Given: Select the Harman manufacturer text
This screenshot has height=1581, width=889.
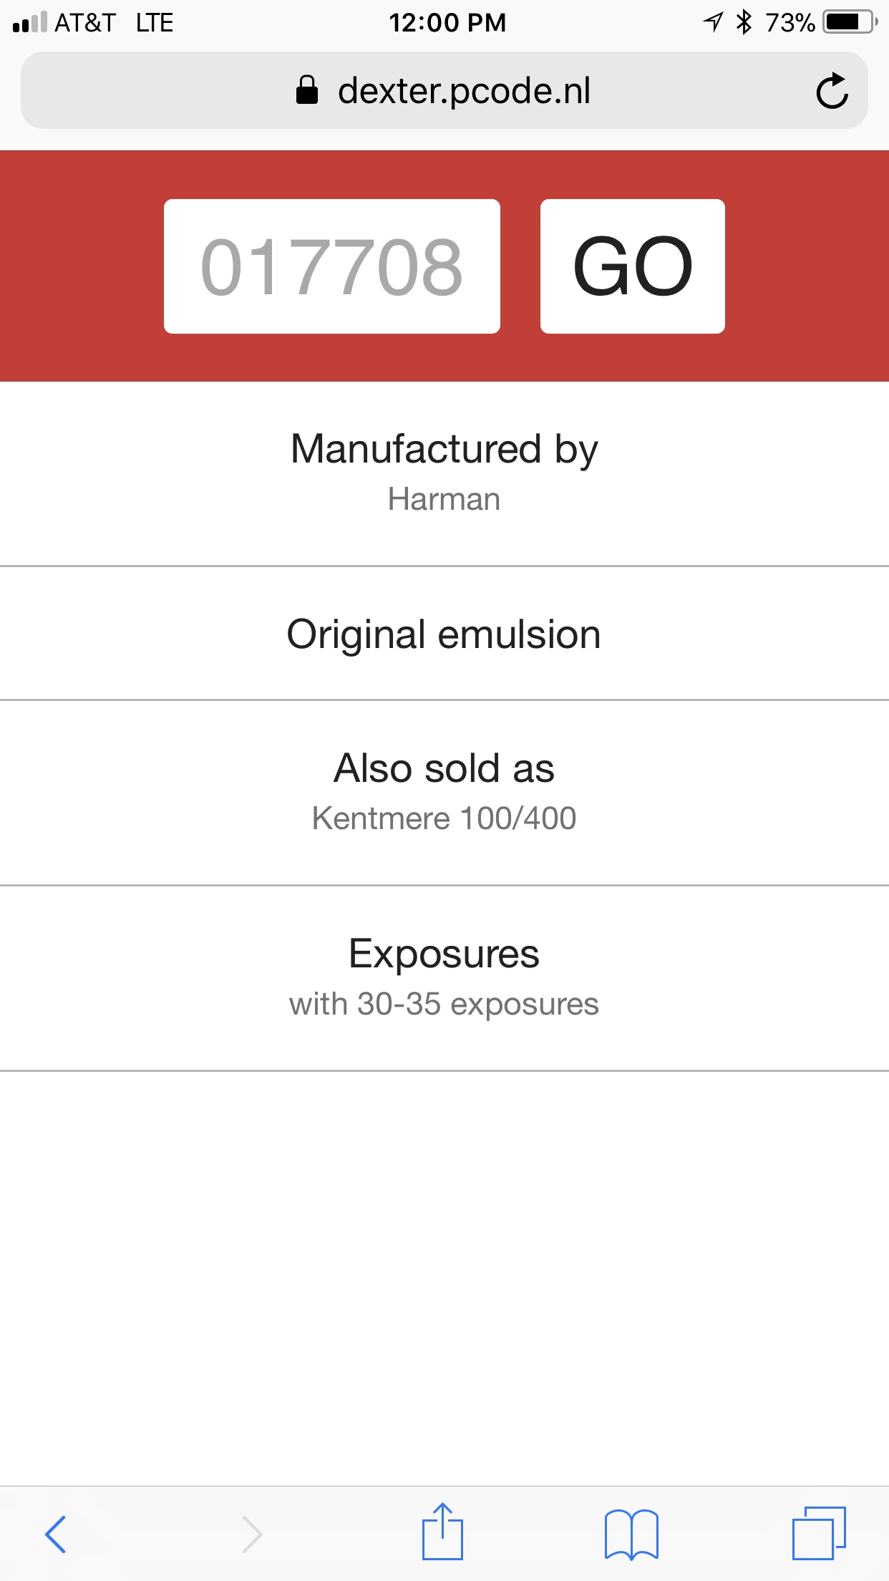Looking at the screenshot, I should (x=444, y=499).
